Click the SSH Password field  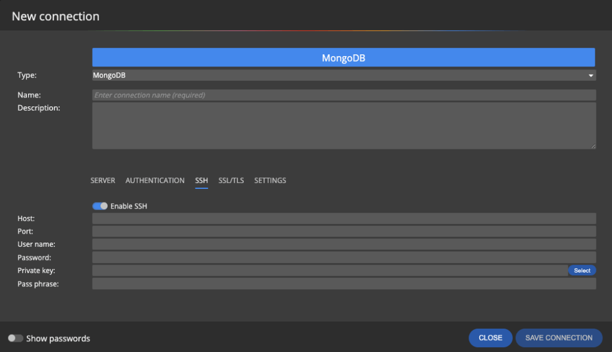pos(344,258)
